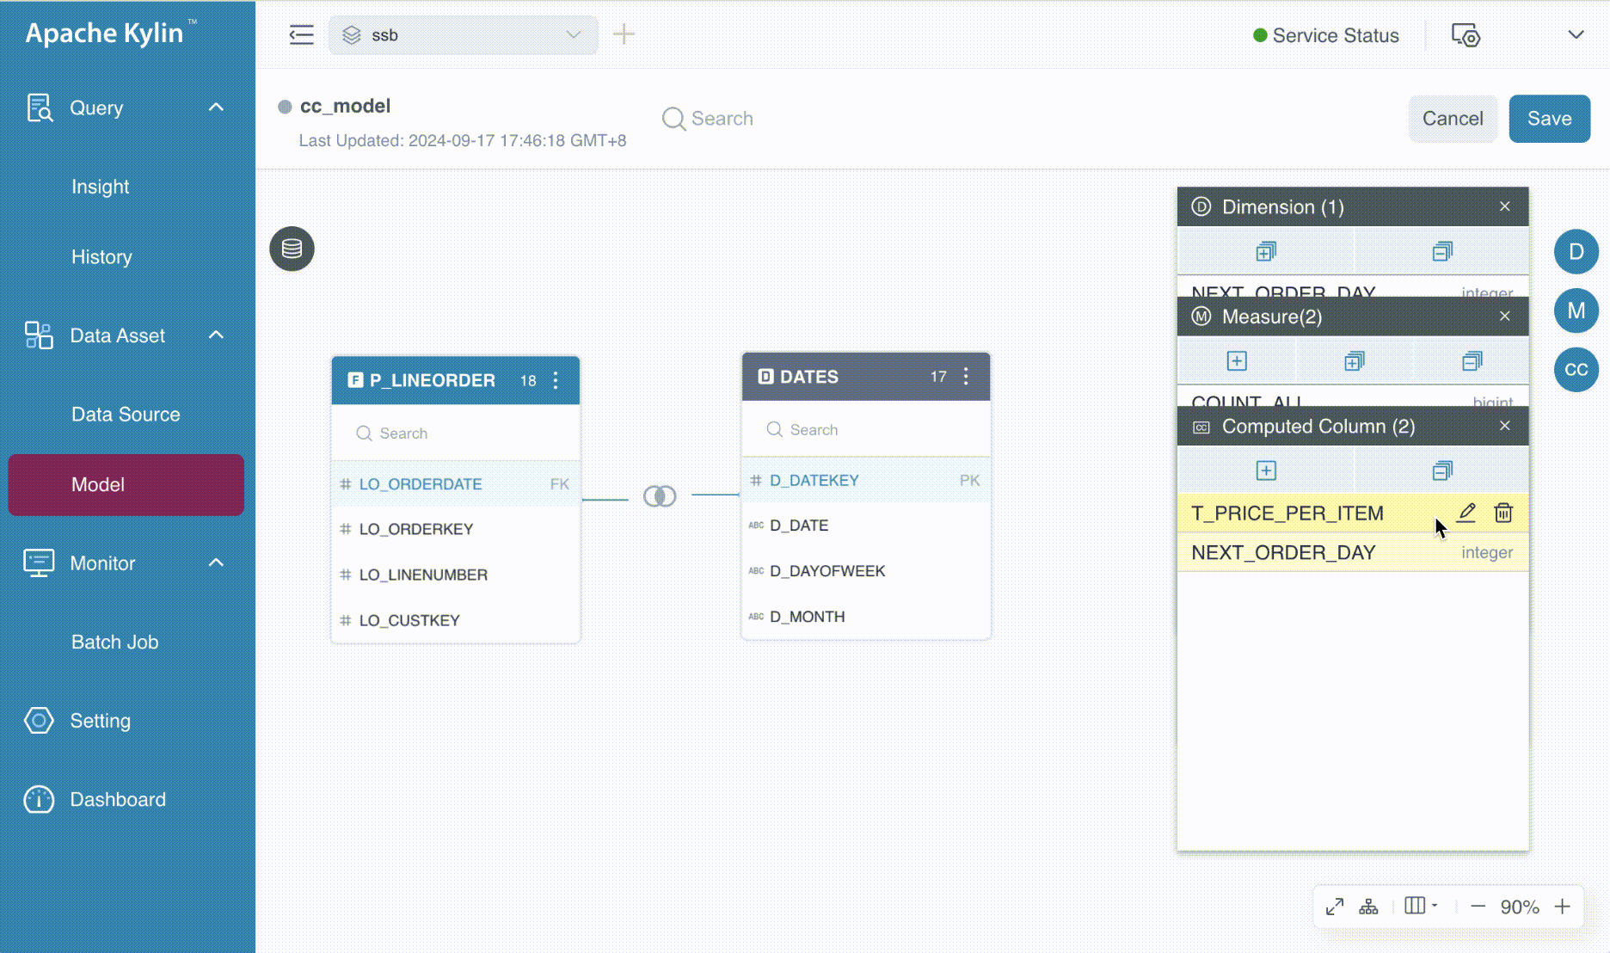This screenshot has height=953, width=1610.
Task: Go to Batch Job in sidebar
Action: pos(114,643)
